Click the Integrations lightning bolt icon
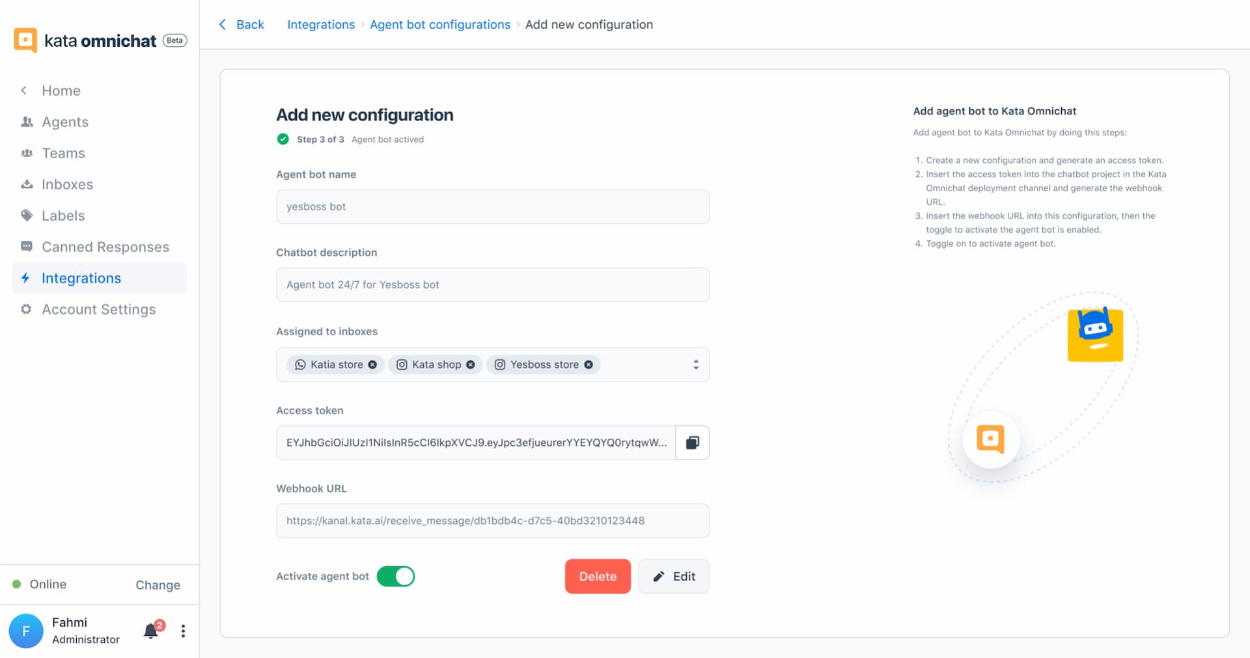The width and height of the screenshot is (1250, 658). coord(26,278)
